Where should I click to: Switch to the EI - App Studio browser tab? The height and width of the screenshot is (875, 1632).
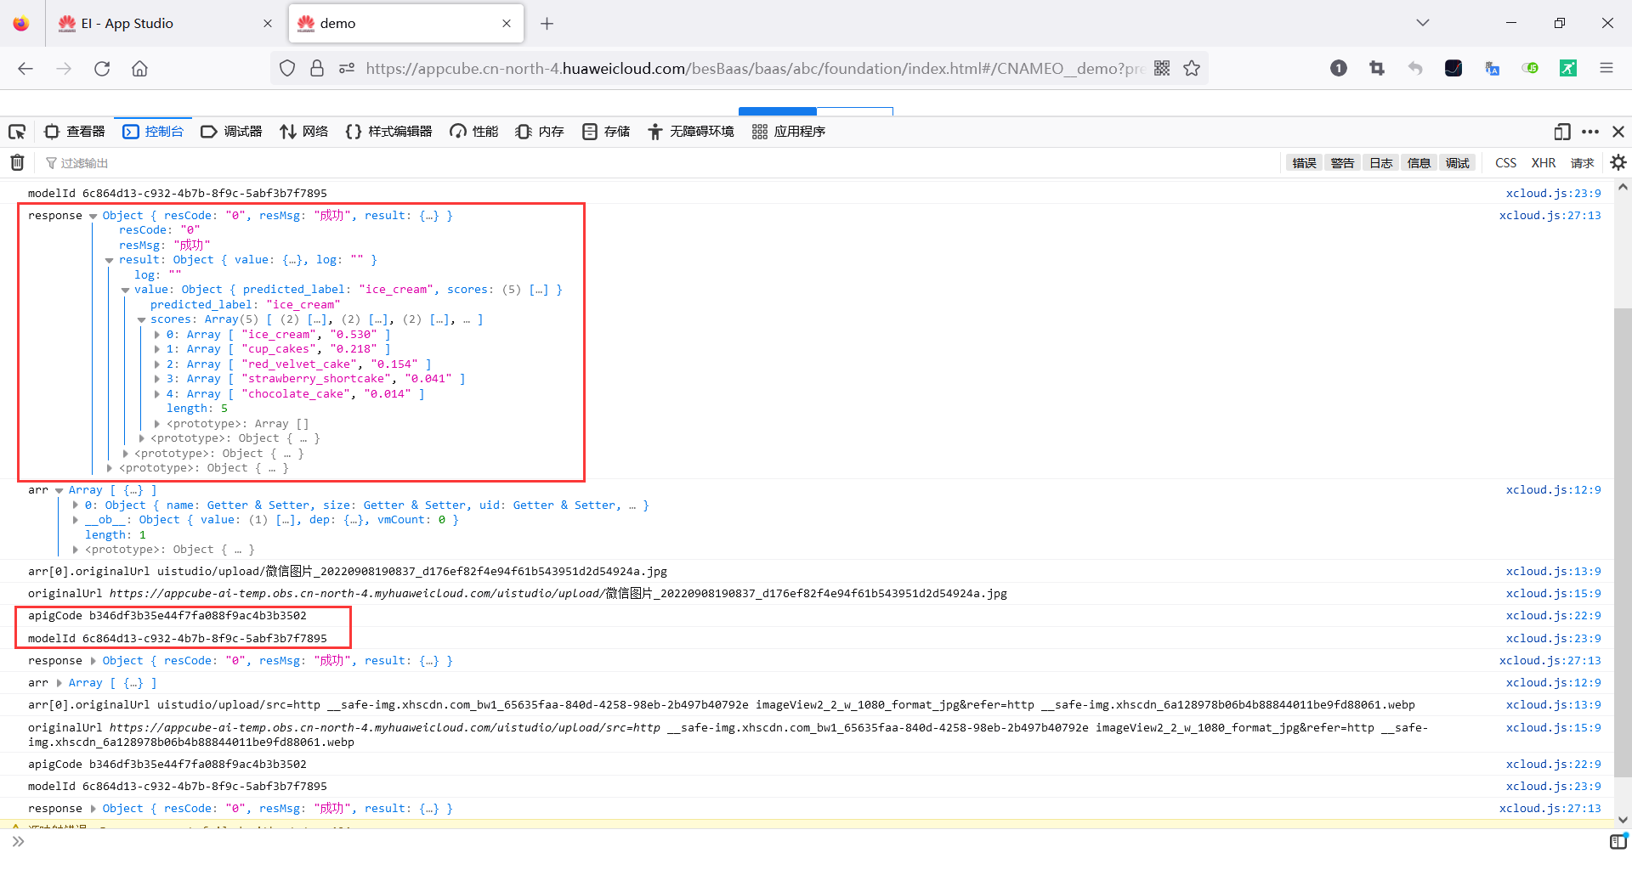pyautogui.click(x=165, y=24)
